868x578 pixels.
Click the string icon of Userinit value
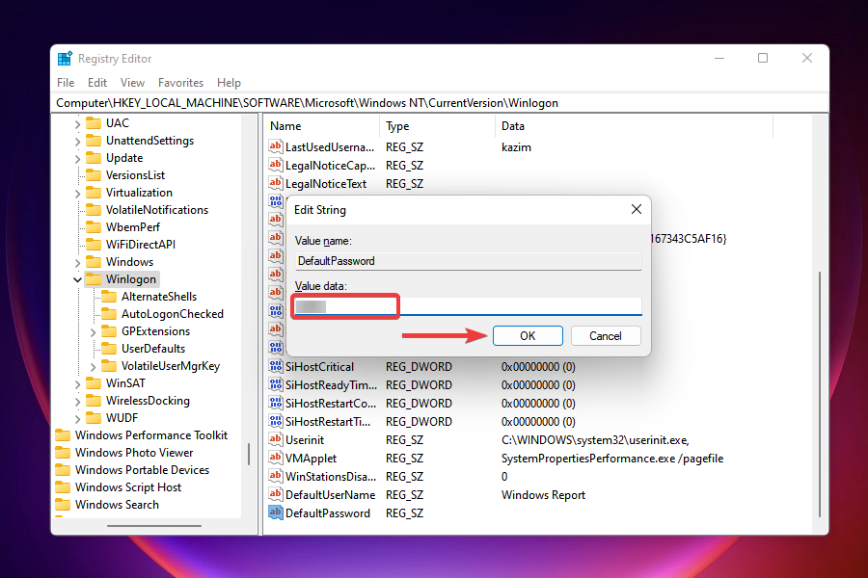pos(276,439)
